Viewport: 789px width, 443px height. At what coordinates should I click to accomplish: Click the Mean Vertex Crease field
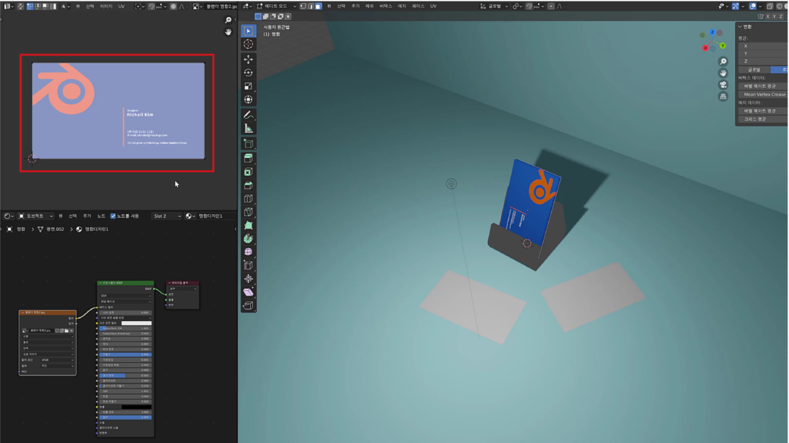(763, 94)
